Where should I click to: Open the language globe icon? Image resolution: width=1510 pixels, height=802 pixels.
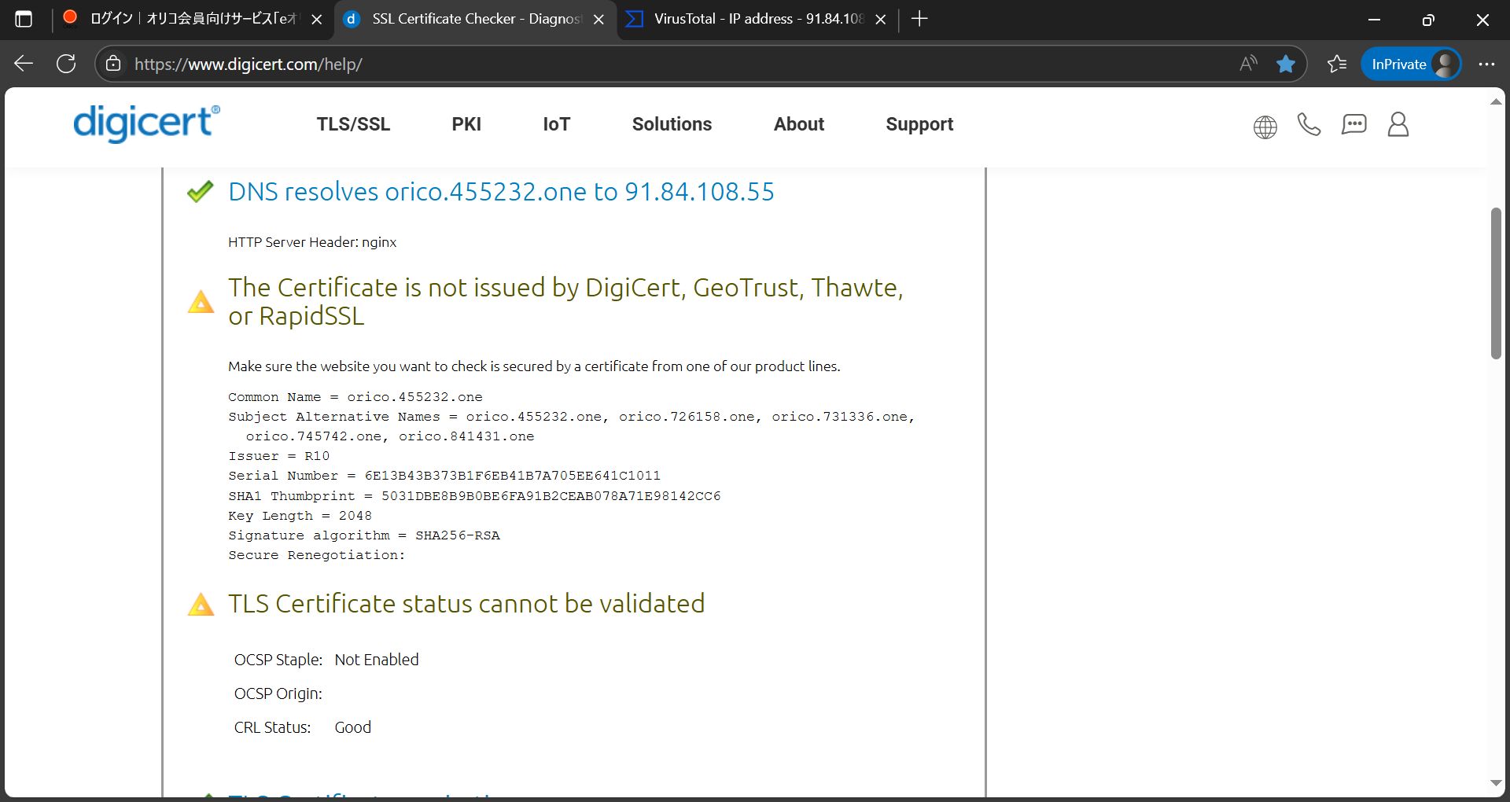1265,126
